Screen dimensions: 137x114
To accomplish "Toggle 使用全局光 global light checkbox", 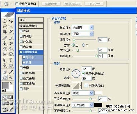I will 83,74.
